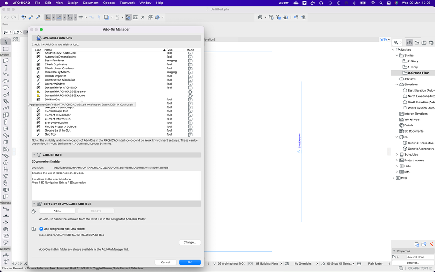This screenshot has height=272, width=435.
Task: Click the Change... folder button
Action: coord(190,242)
